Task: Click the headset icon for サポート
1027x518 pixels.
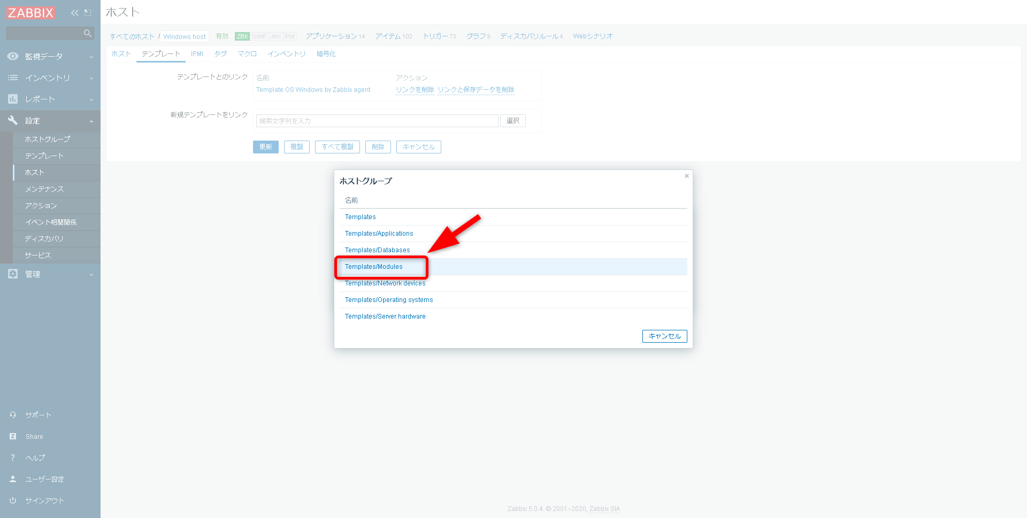Action: click(13, 415)
